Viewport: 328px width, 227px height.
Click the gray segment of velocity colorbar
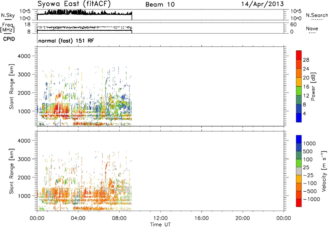(299, 171)
